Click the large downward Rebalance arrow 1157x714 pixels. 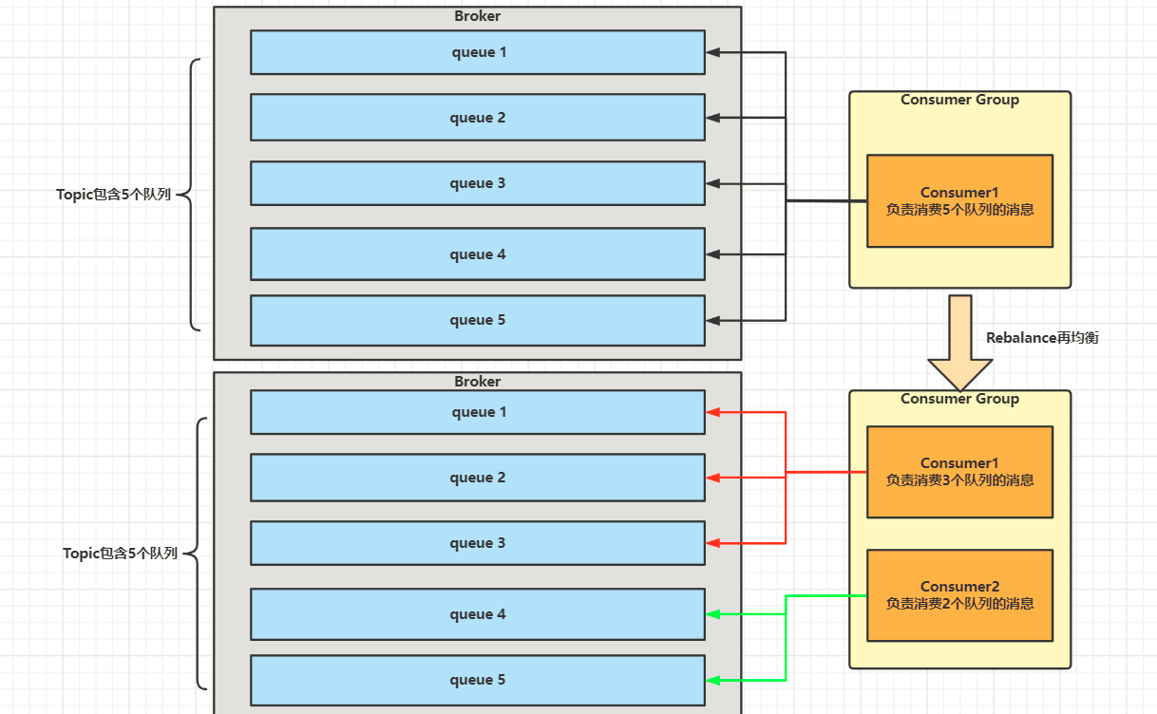click(x=960, y=342)
